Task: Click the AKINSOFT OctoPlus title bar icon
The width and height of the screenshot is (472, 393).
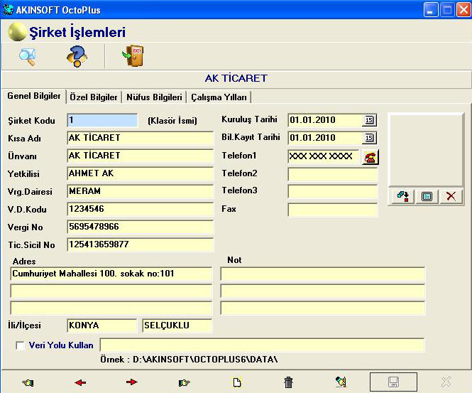Action: (8, 10)
